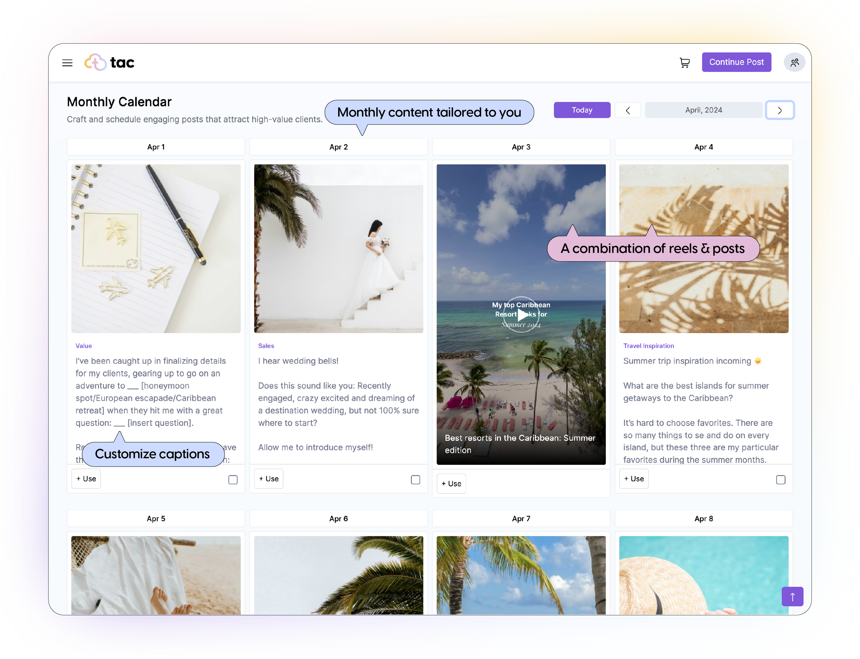Click the Travel Inspiration category label
The width and height of the screenshot is (860, 659).
tap(648, 345)
